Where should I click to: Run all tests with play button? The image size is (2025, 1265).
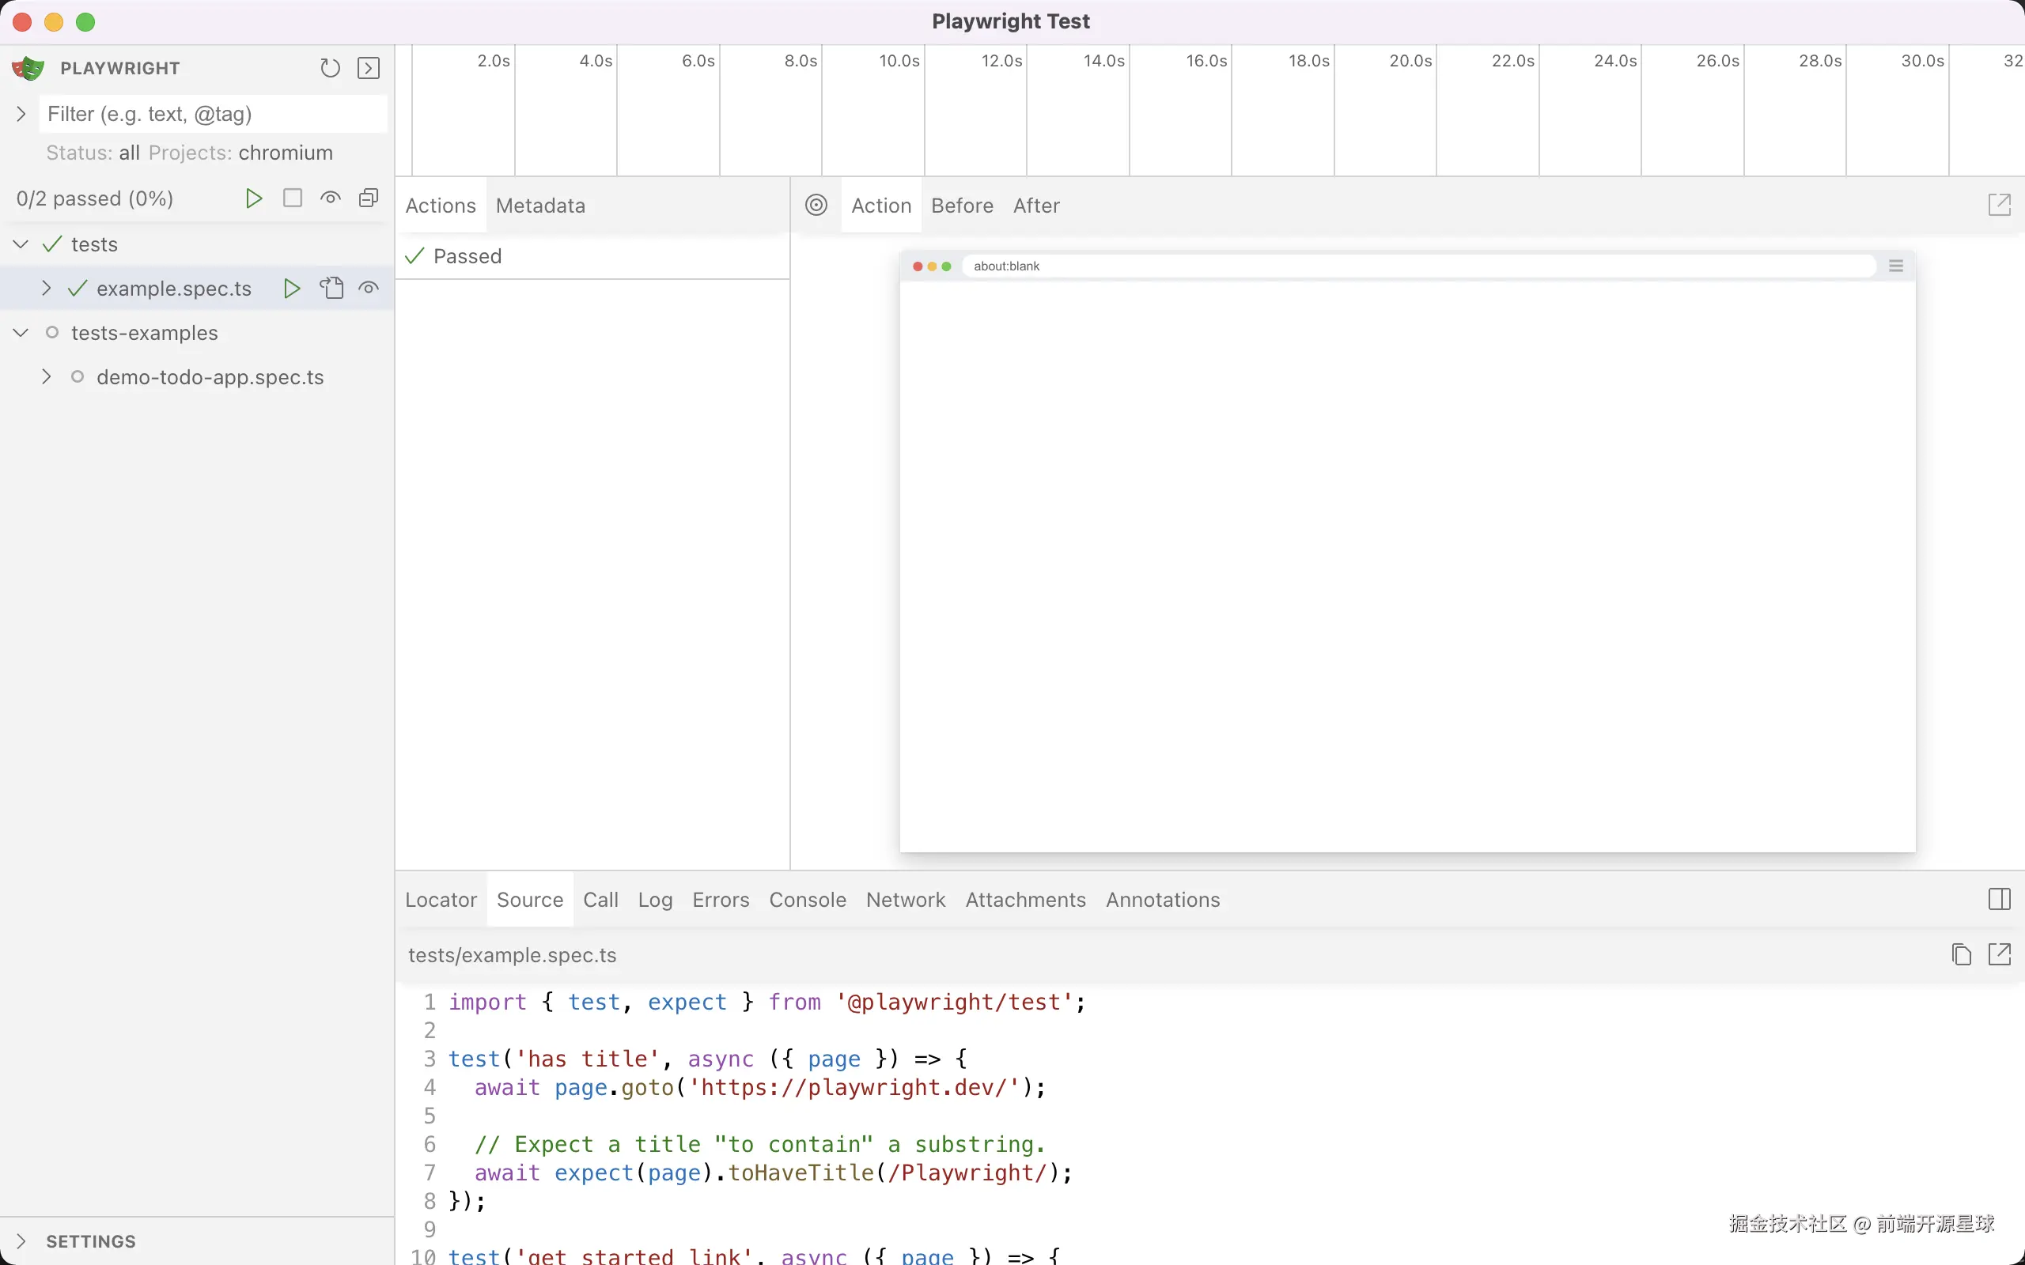click(254, 198)
